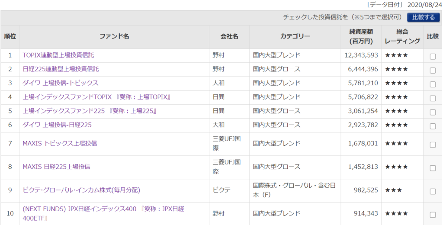Select compare checkbox for ダイワ 上場投信-トピックス
Screen dimensions: 443x225
(433, 84)
